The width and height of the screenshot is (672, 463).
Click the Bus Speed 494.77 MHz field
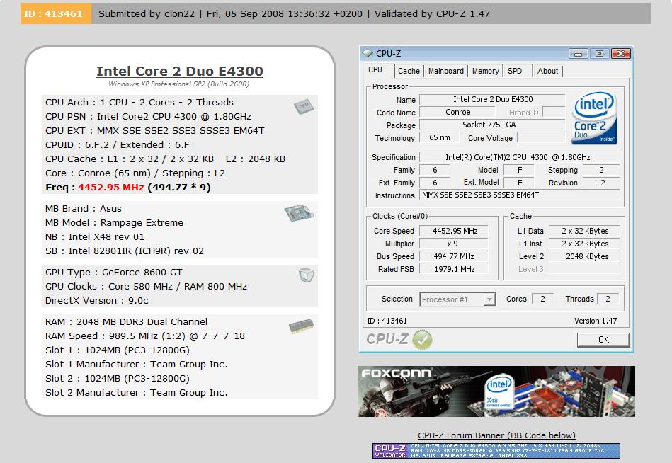pyautogui.click(x=455, y=256)
